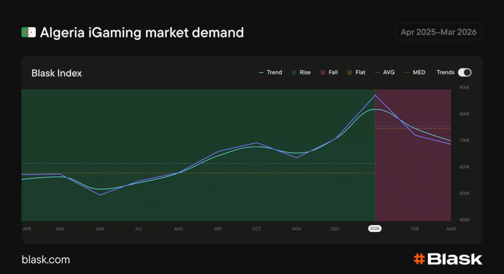The image size is (504, 274).
Task: Click the AVG dotted line legend icon
Action: coord(378,72)
